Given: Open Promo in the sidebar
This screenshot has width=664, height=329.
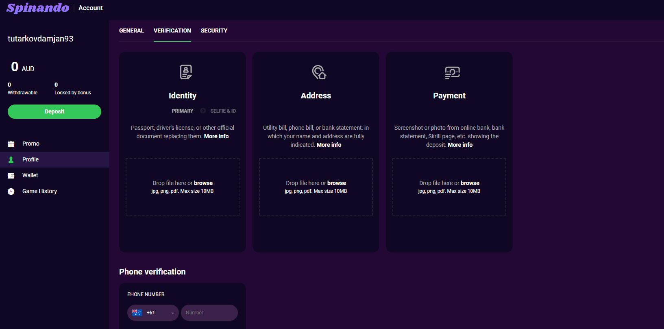Looking at the screenshot, I should pos(54,144).
